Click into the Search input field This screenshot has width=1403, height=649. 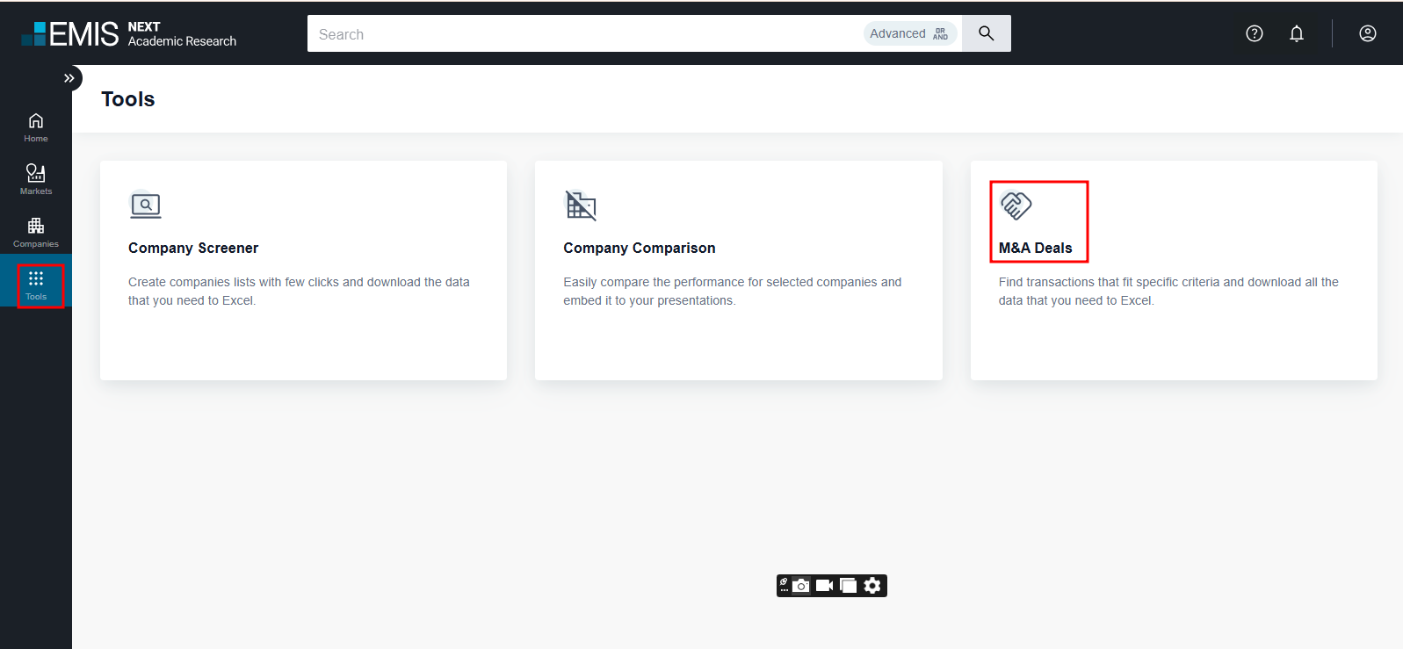click(x=580, y=34)
